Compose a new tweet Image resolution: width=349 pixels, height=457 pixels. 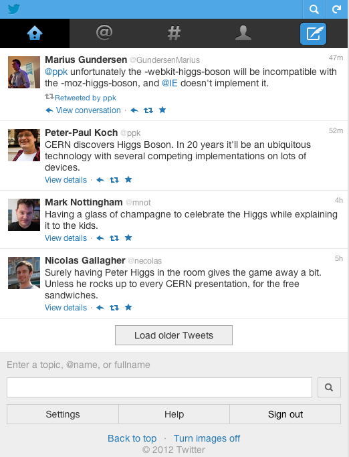[x=313, y=33]
